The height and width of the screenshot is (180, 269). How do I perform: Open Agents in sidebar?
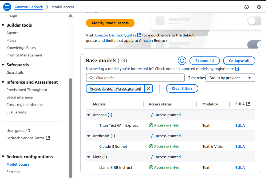tap(12, 33)
